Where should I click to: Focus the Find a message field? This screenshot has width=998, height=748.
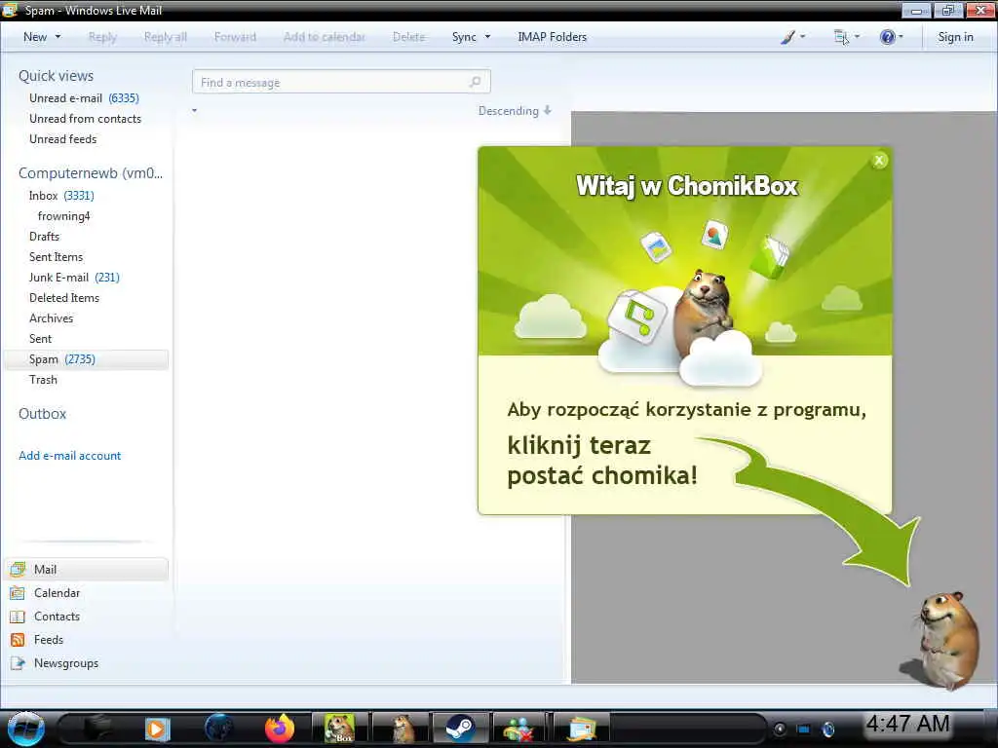click(x=341, y=82)
